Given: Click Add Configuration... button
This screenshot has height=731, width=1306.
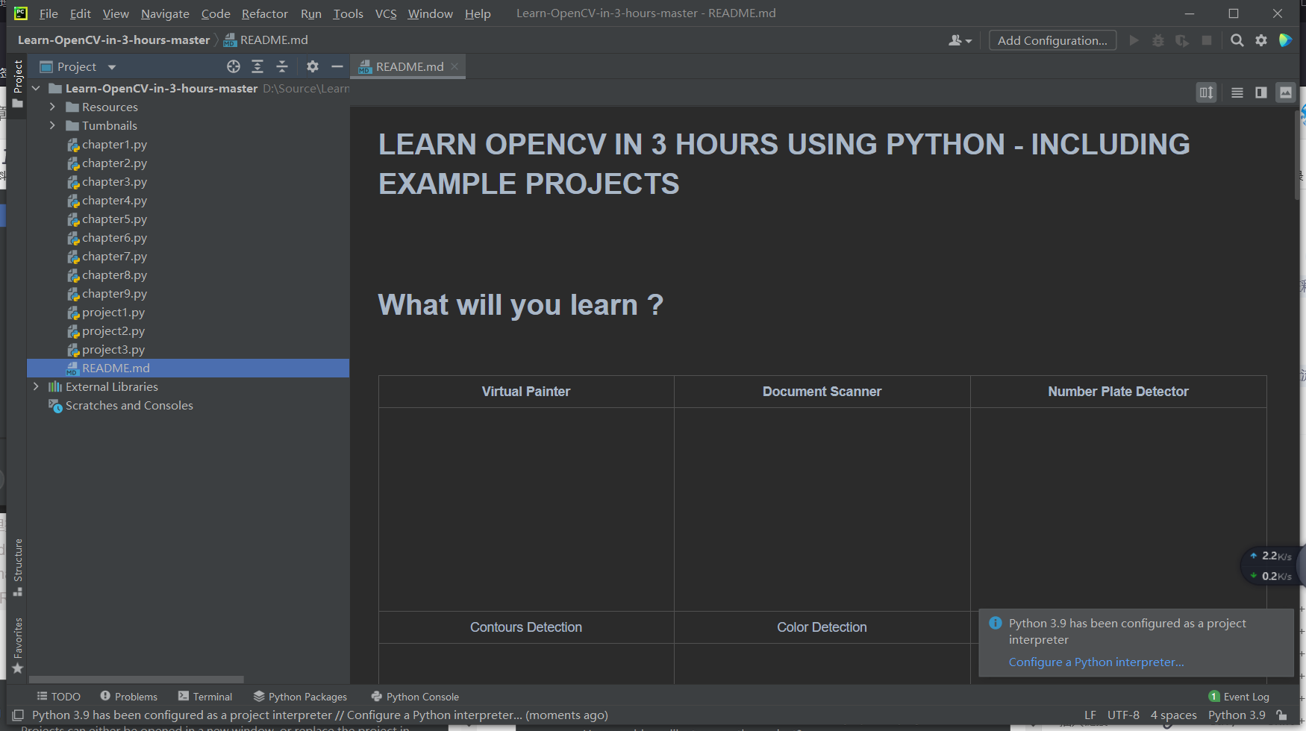Looking at the screenshot, I should point(1052,40).
